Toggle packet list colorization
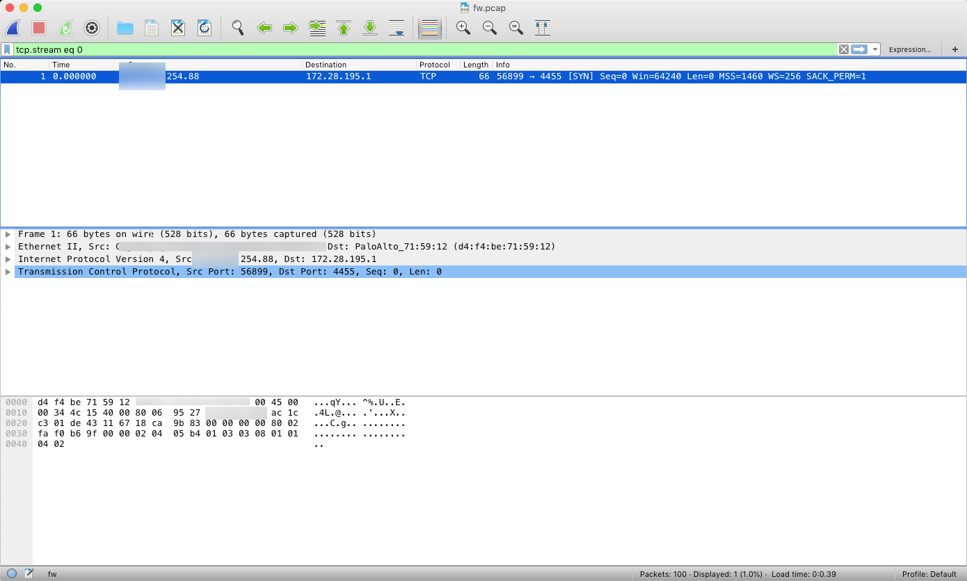This screenshot has height=581, width=967. coord(430,28)
